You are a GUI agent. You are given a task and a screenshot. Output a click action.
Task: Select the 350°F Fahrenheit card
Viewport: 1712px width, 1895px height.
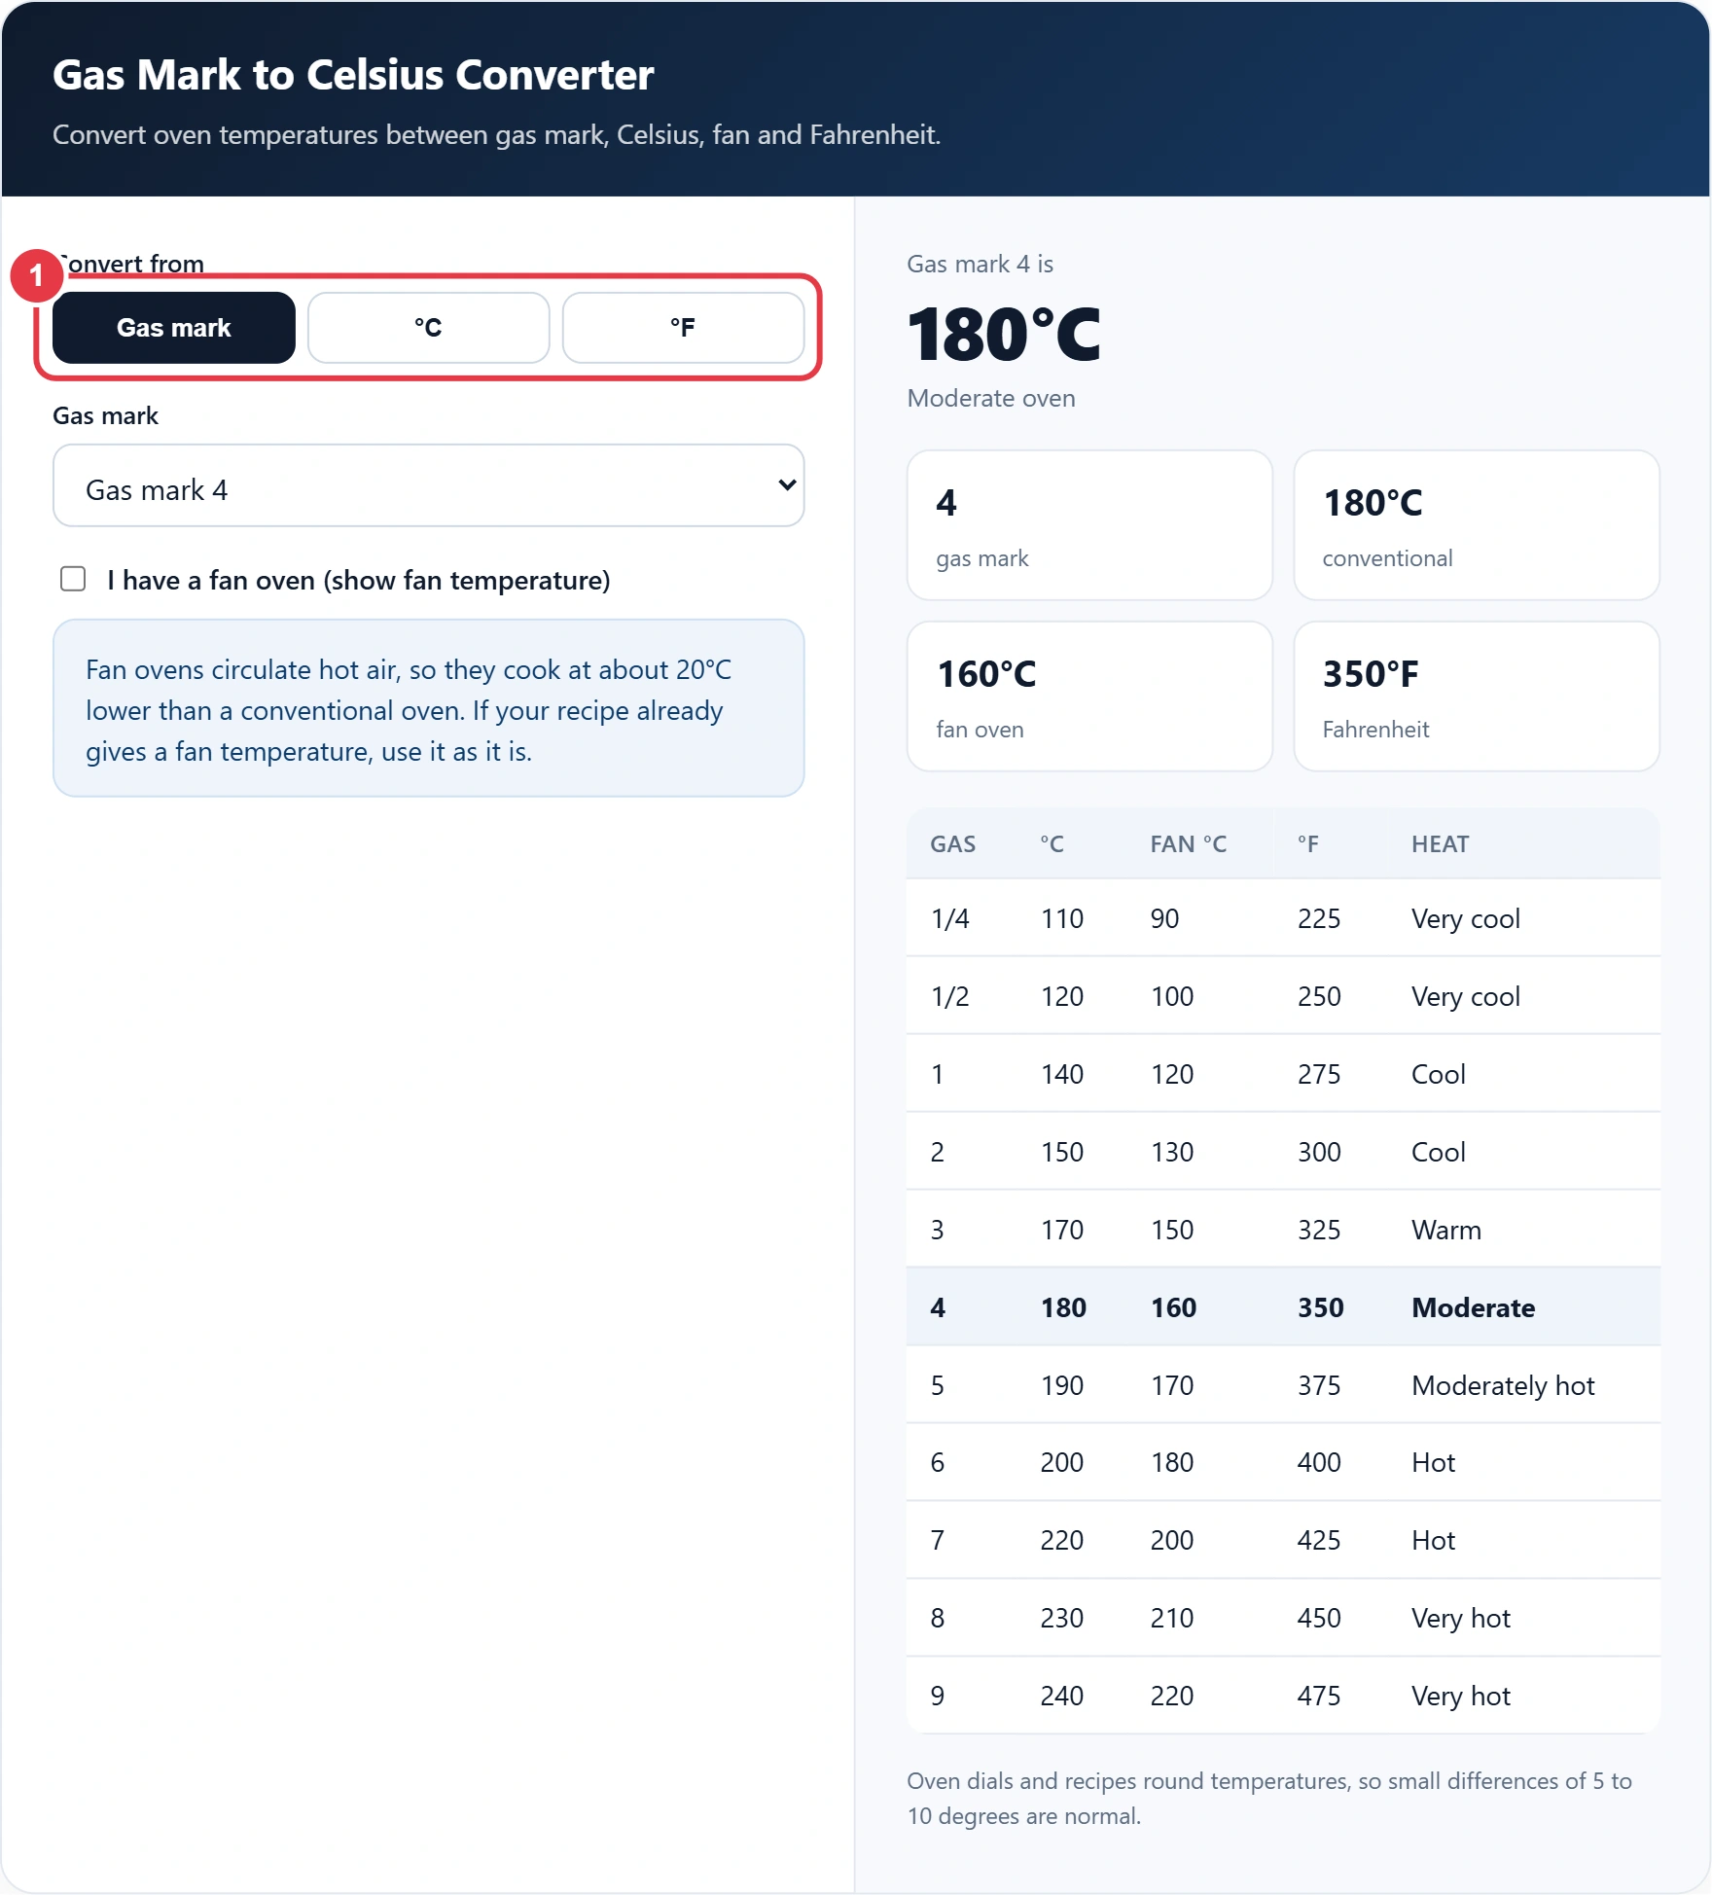click(x=1477, y=697)
